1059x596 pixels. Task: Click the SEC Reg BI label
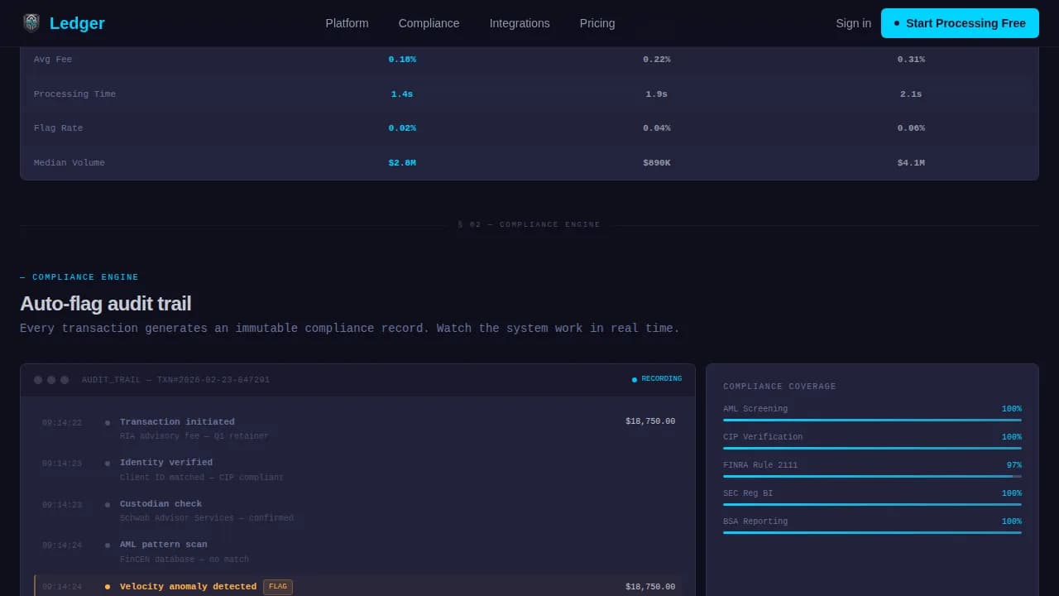tap(748, 493)
